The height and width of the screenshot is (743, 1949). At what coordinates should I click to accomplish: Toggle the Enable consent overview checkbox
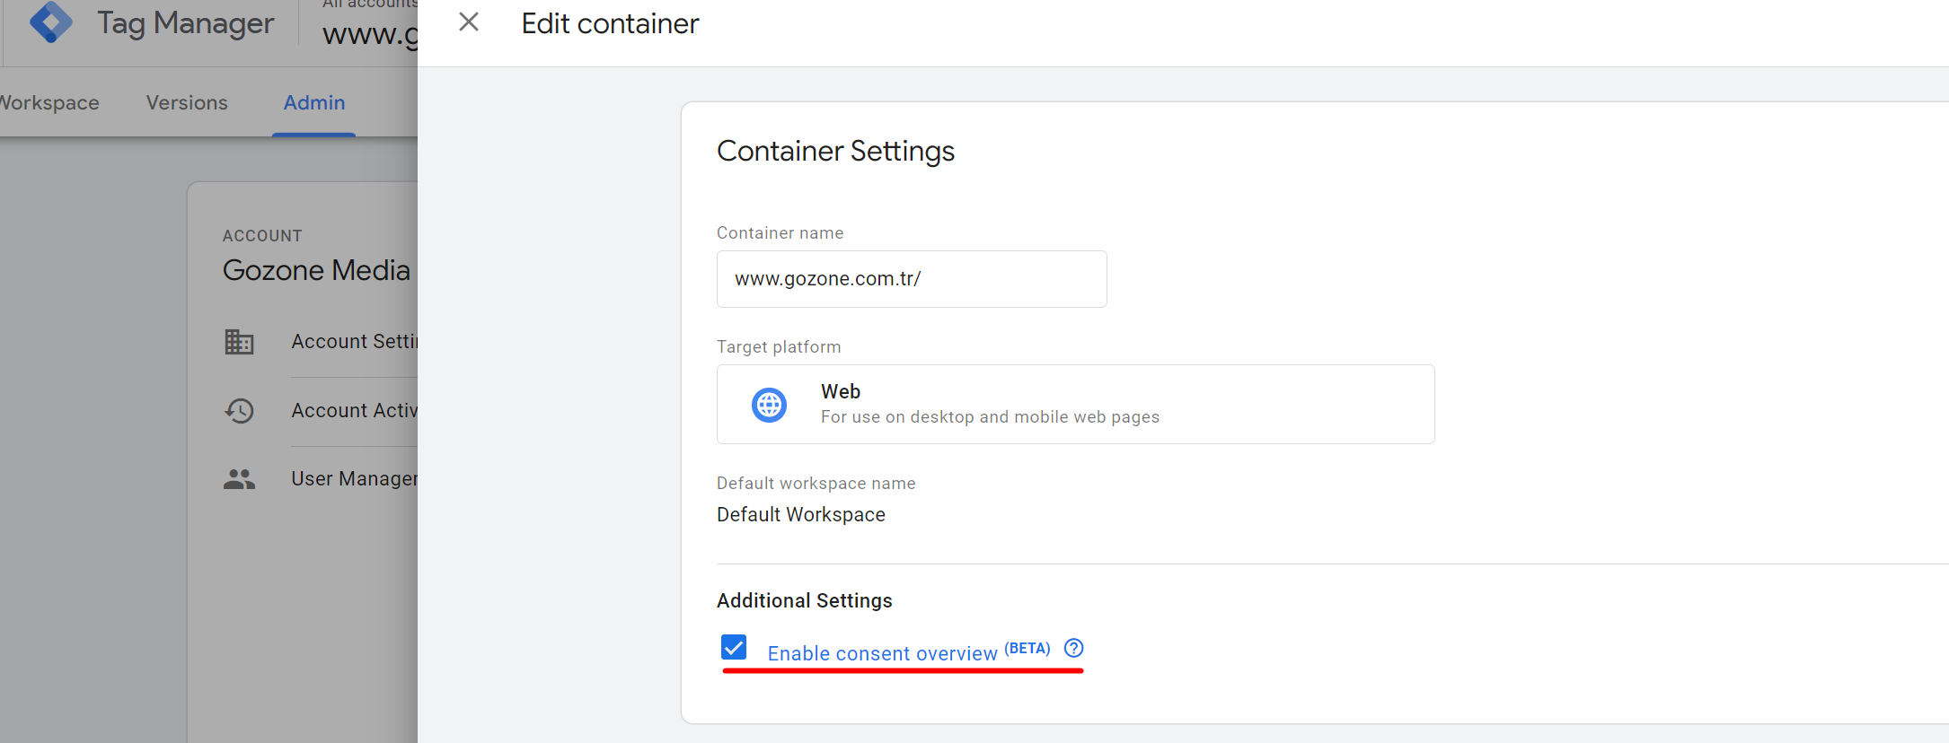734,647
